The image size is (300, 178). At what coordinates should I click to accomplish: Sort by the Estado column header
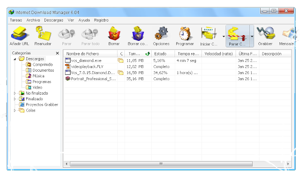(163, 54)
